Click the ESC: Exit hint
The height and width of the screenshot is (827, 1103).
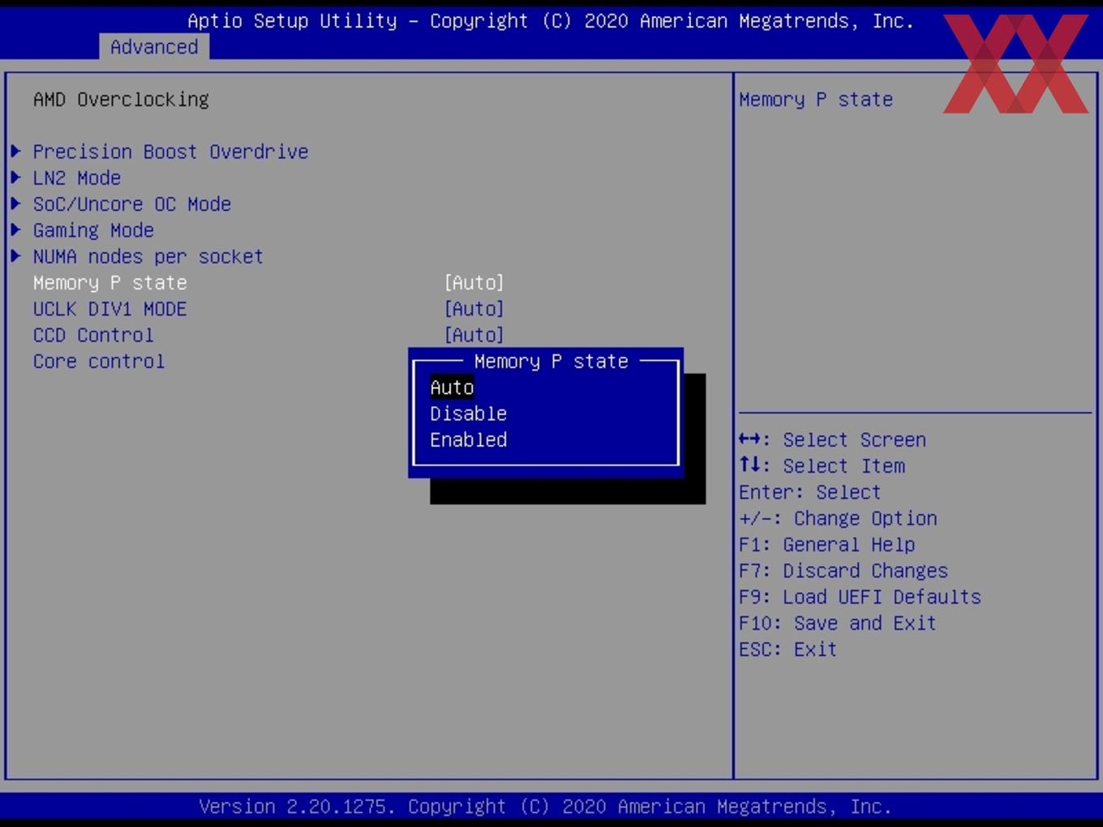click(x=788, y=649)
